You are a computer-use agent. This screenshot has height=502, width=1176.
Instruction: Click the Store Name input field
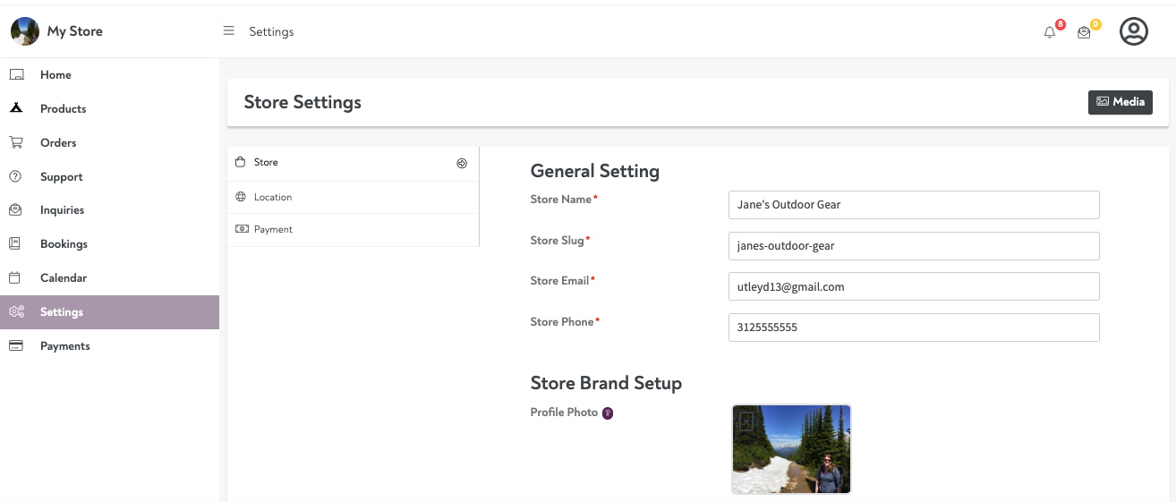[x=913, y=205]
